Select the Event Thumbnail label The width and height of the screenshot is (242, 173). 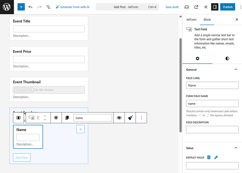click(27, 82)
